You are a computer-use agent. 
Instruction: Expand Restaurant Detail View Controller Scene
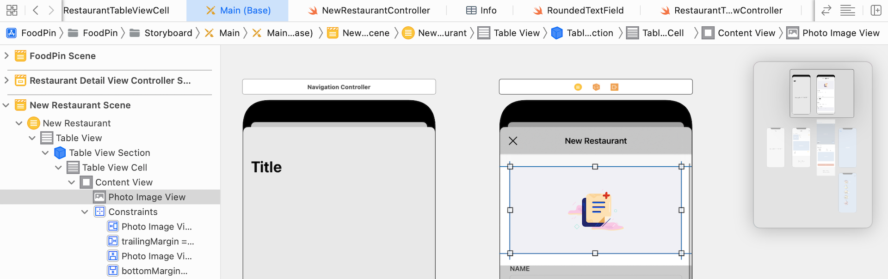coord(6,80)
